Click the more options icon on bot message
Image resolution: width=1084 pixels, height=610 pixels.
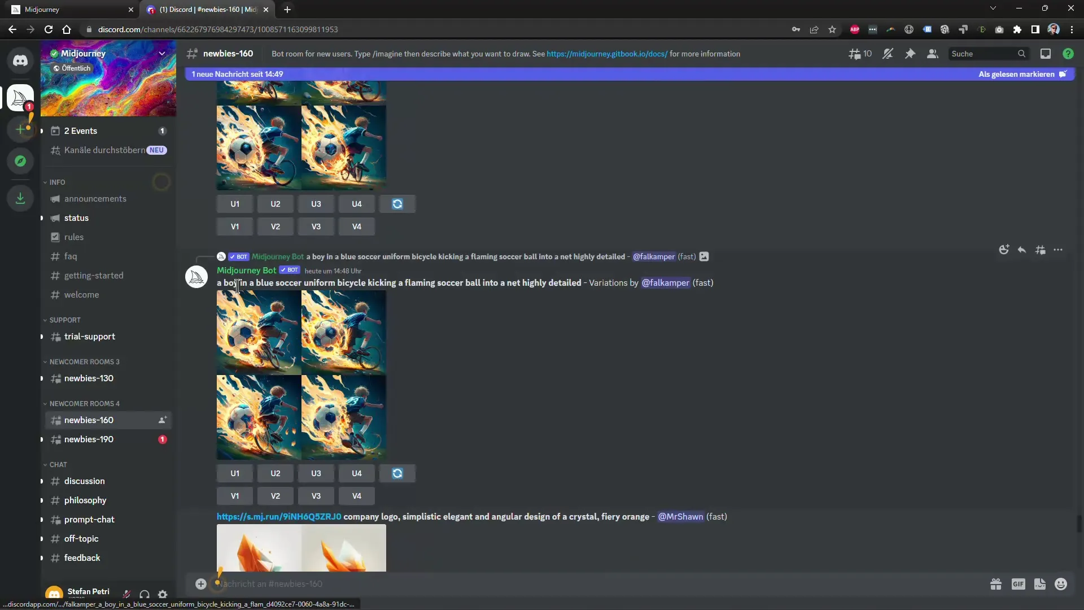pyautogui.click(x=1058, y=250)
